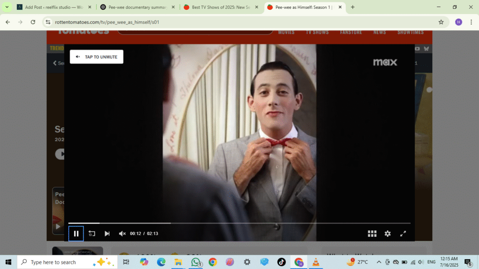Seek along the video progress bar
This screenshot has width=479, height=269.
click(239, 223)
